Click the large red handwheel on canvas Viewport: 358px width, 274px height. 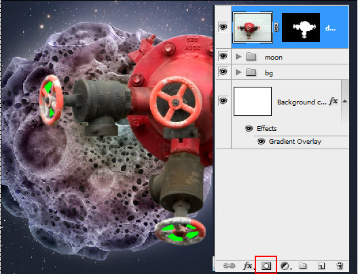pyautogui.click(x=175, y=102)
